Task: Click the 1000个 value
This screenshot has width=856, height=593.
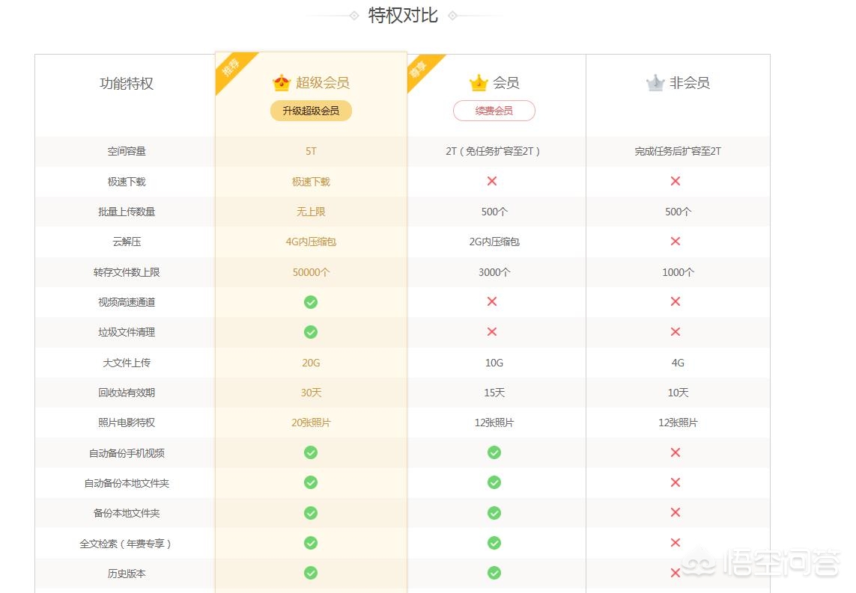Action: 678,272
